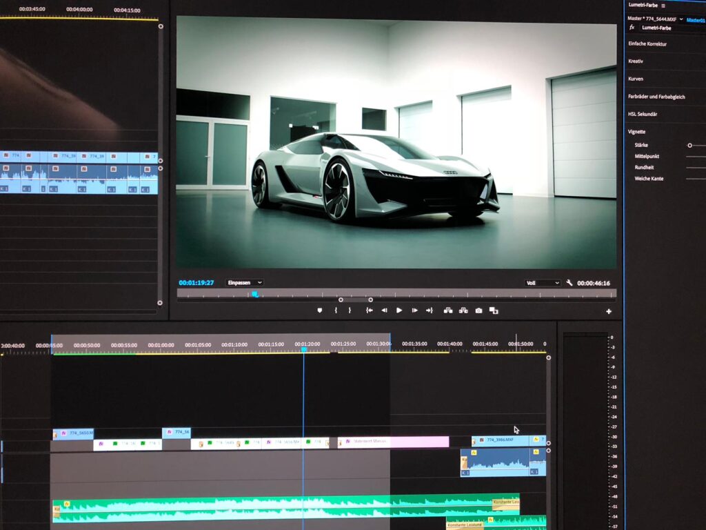Click the Rundheit slider track
706x530 pixels.
point(696,168)
